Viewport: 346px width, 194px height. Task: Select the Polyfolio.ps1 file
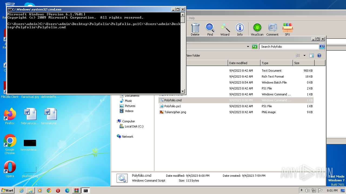click(172, 106)
